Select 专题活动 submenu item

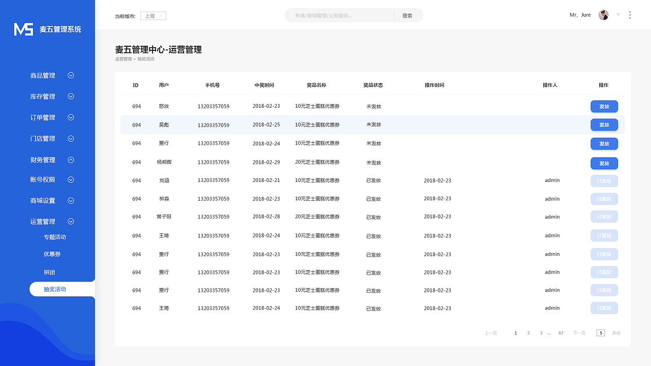click(x=55, y=237)
